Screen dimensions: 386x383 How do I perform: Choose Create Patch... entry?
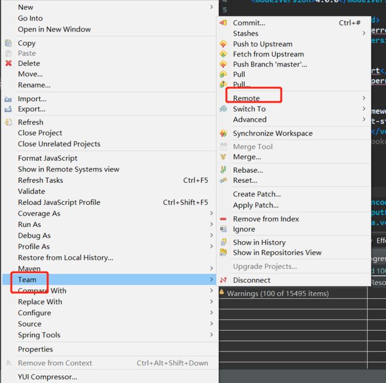(257, 194)
